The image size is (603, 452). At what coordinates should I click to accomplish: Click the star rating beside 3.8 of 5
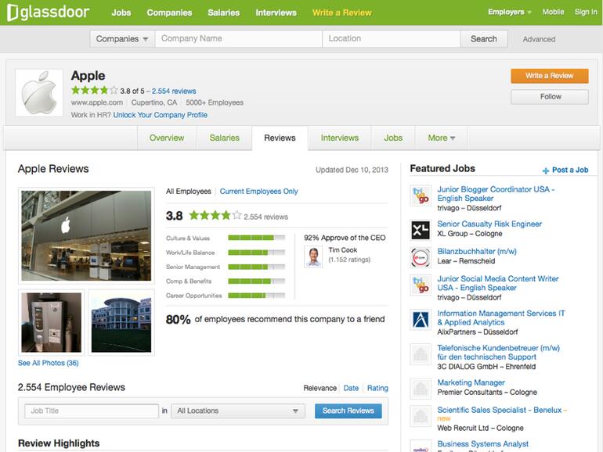pyautogui.click(x=94, y=91)
